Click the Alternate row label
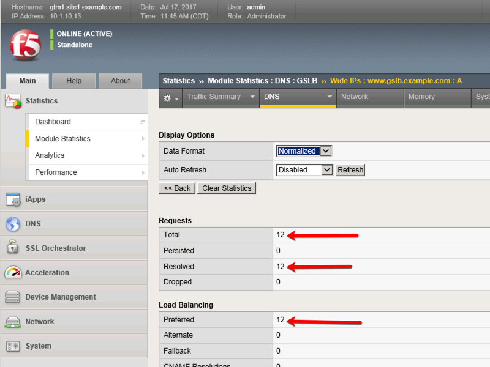The width and height of the screenshot is (490, 367). [x=178, y=335]
